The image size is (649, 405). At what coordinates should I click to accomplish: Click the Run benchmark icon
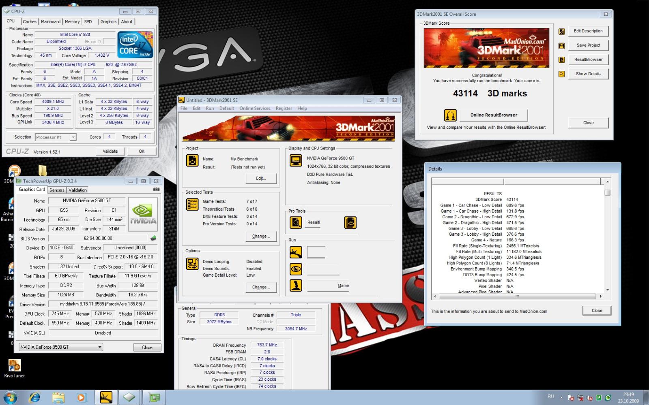click(296, 252)
